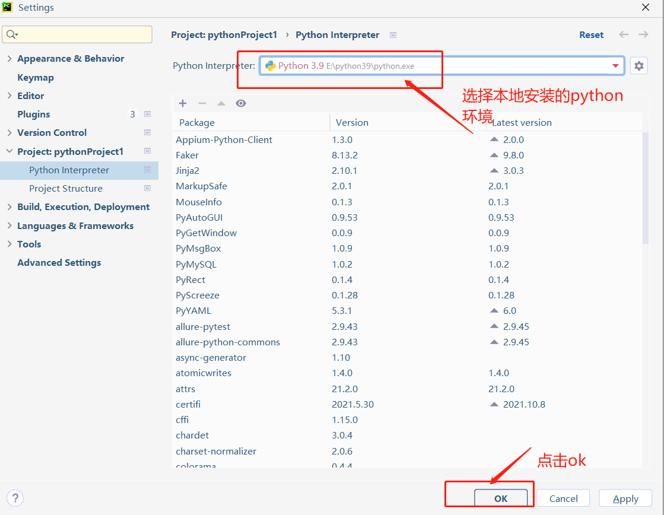Click the upgrade arrow next to certifi 2021.10.8

[x=494, y=404]
